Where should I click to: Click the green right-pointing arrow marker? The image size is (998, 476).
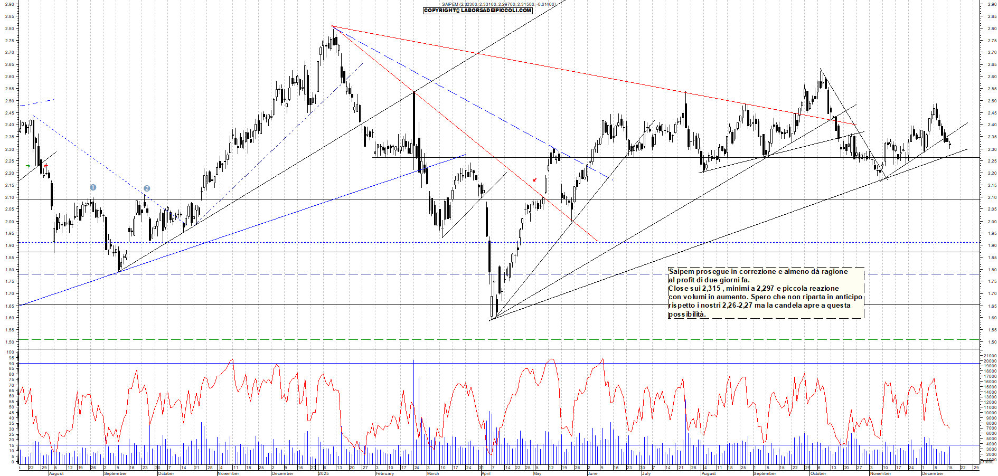[x=27, y=166]
